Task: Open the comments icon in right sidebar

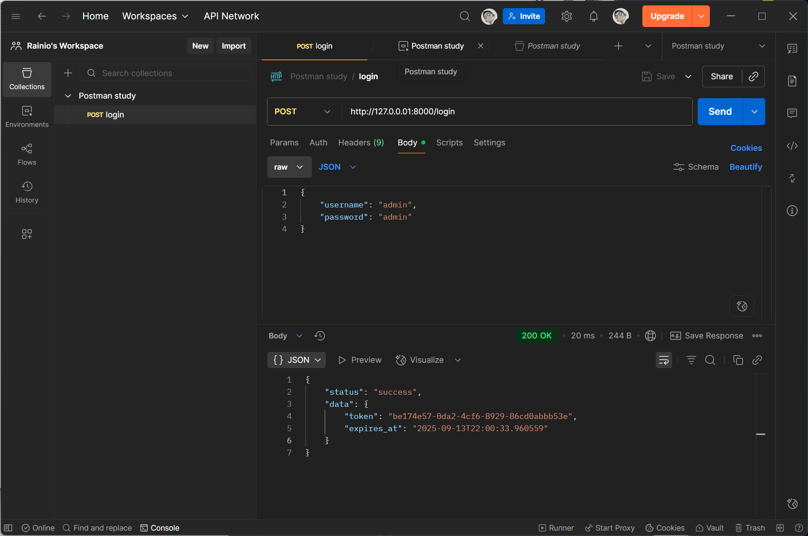Action: (x=792, y=113)
